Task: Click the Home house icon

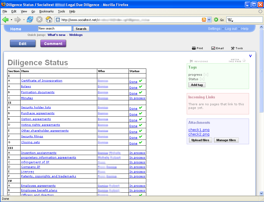Action: tap(49, 20)
